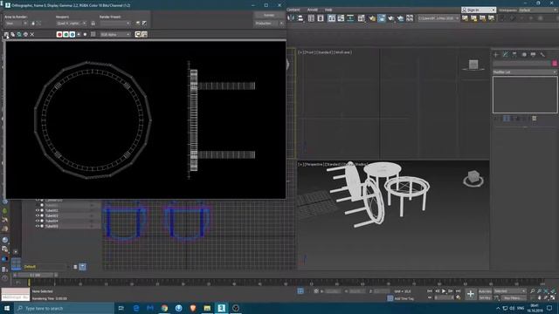Viewport: 559px width, 314px height.
Task: Click Curve Editor icon in main toolbar
Action: 341,18
